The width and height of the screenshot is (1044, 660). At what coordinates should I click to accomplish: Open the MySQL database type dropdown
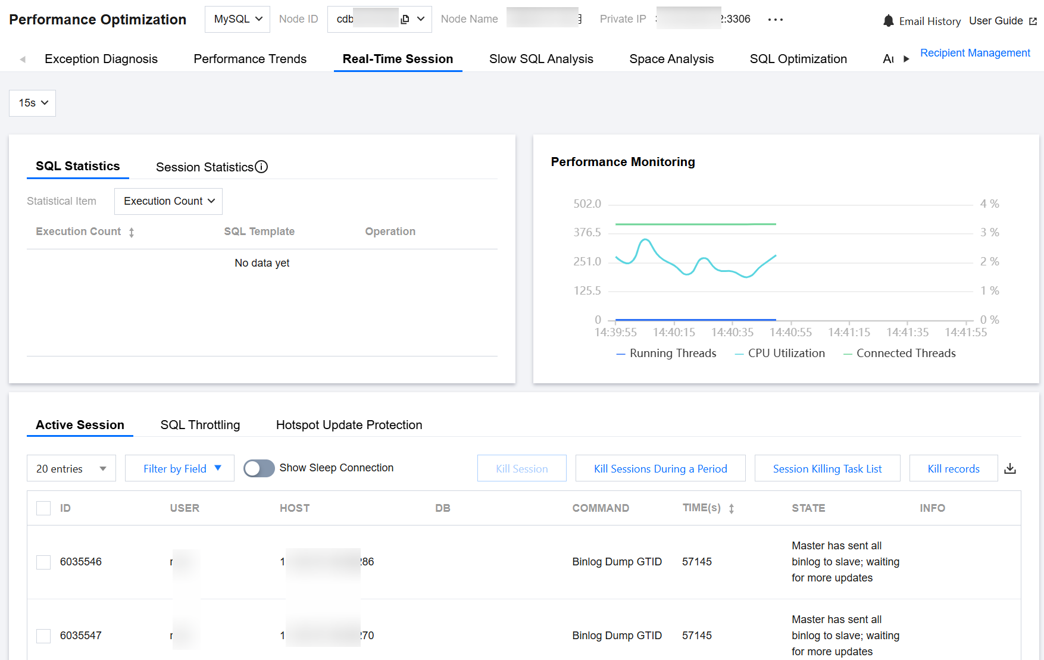(237, 19)
